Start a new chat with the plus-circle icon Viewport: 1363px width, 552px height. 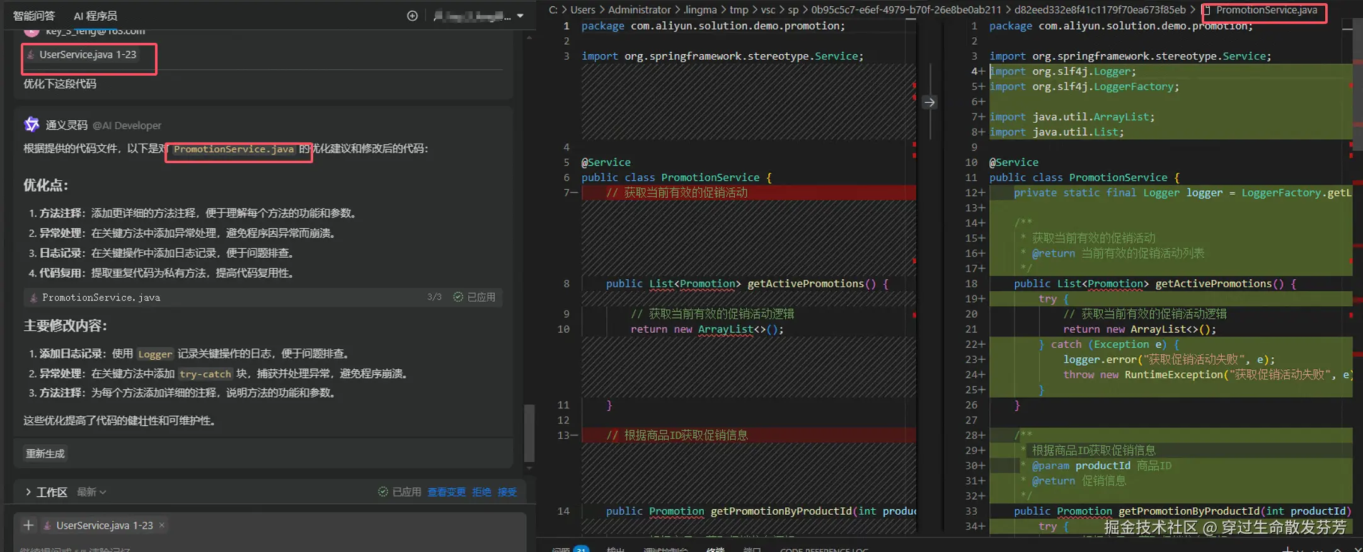[412, 16]
